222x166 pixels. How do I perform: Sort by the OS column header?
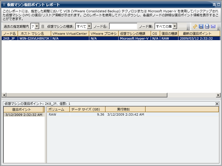point(155,34)
